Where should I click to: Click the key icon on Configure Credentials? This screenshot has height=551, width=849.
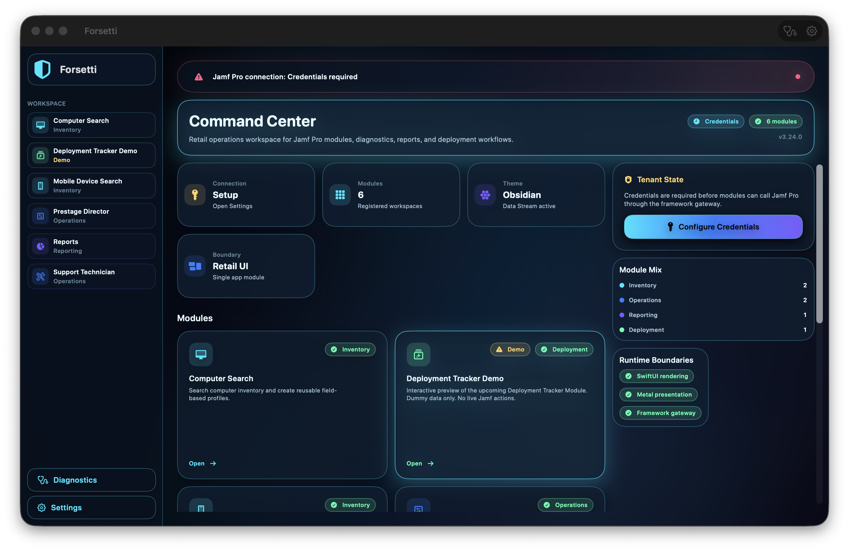pos(670,227)
